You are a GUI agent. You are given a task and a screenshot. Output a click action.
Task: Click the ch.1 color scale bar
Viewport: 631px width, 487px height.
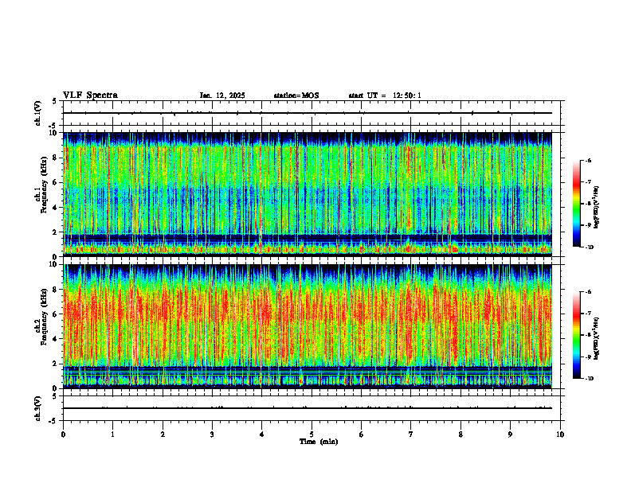(576, 204)
